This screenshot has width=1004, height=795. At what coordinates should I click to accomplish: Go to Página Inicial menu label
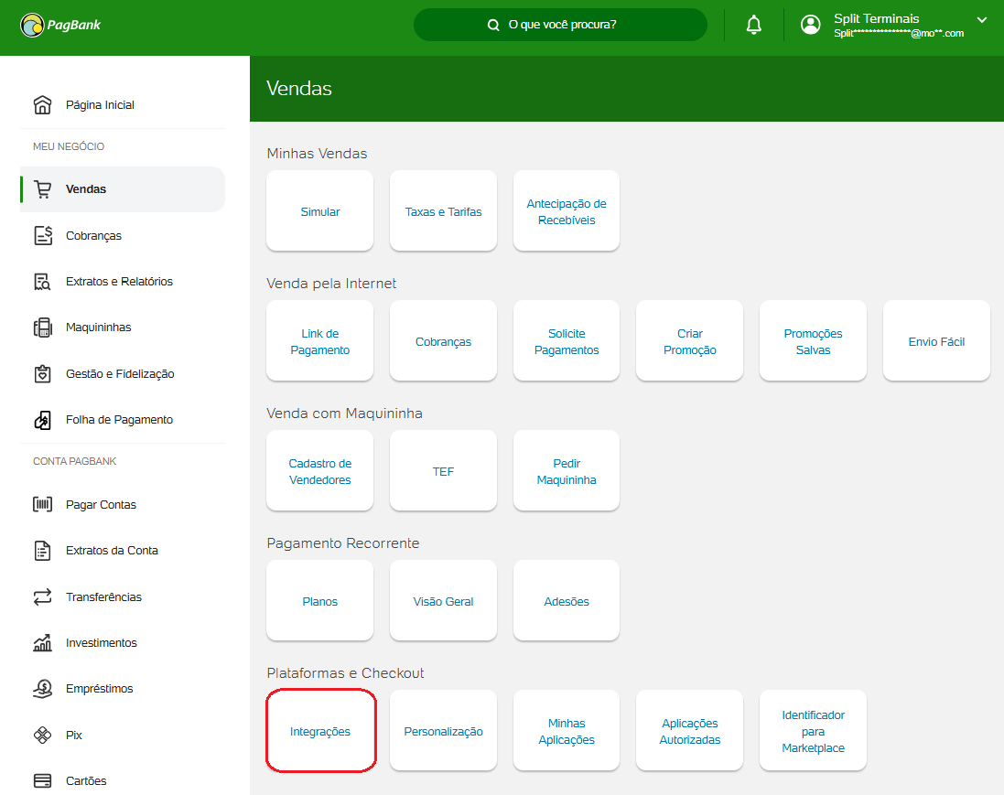point(100,105)
